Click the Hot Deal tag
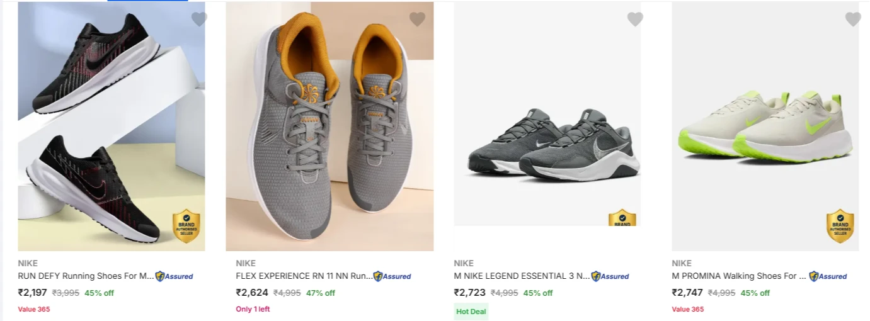This screenshot has width=870, height=321. click(471, 312)
